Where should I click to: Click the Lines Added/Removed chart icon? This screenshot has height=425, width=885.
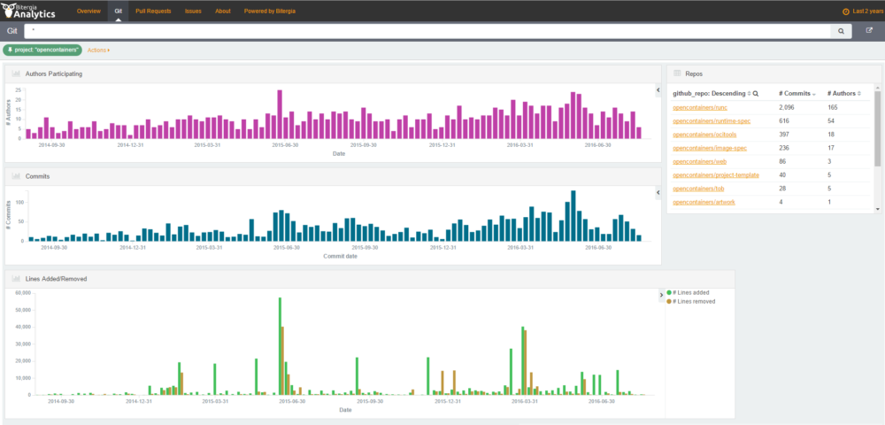(x=16, y=279)
